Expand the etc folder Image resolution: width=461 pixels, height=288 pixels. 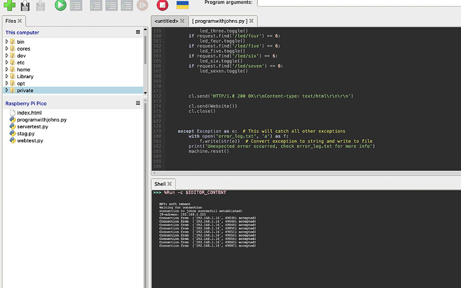7,62
